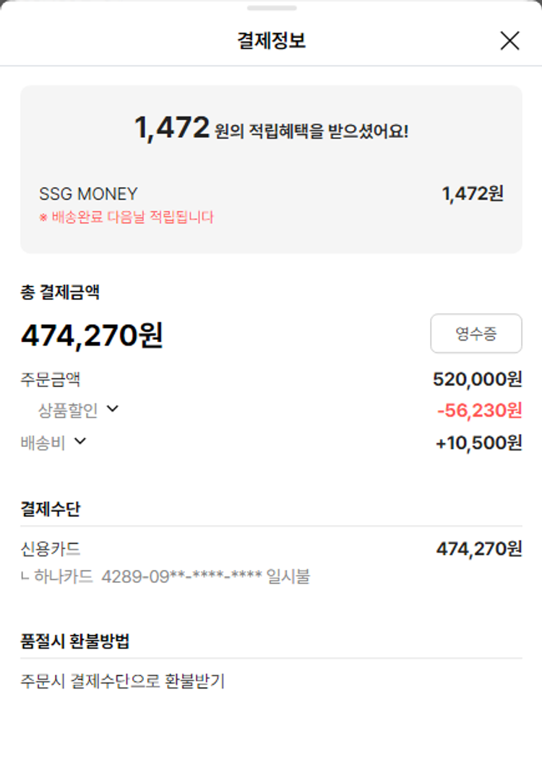Click the 1,472원 적립혜택 banner headline
542x768 pixels.
tap(271, 130)
